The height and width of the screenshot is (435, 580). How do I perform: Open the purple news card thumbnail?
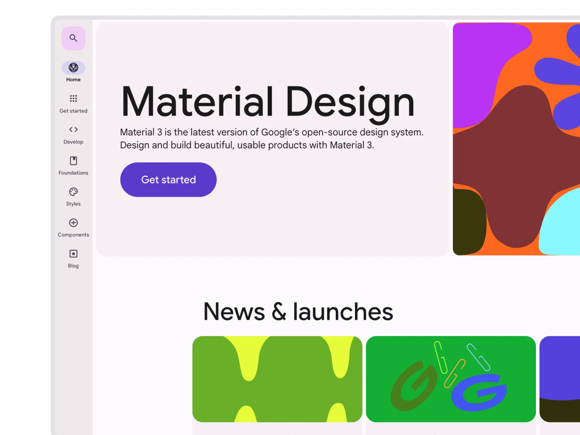560,379
